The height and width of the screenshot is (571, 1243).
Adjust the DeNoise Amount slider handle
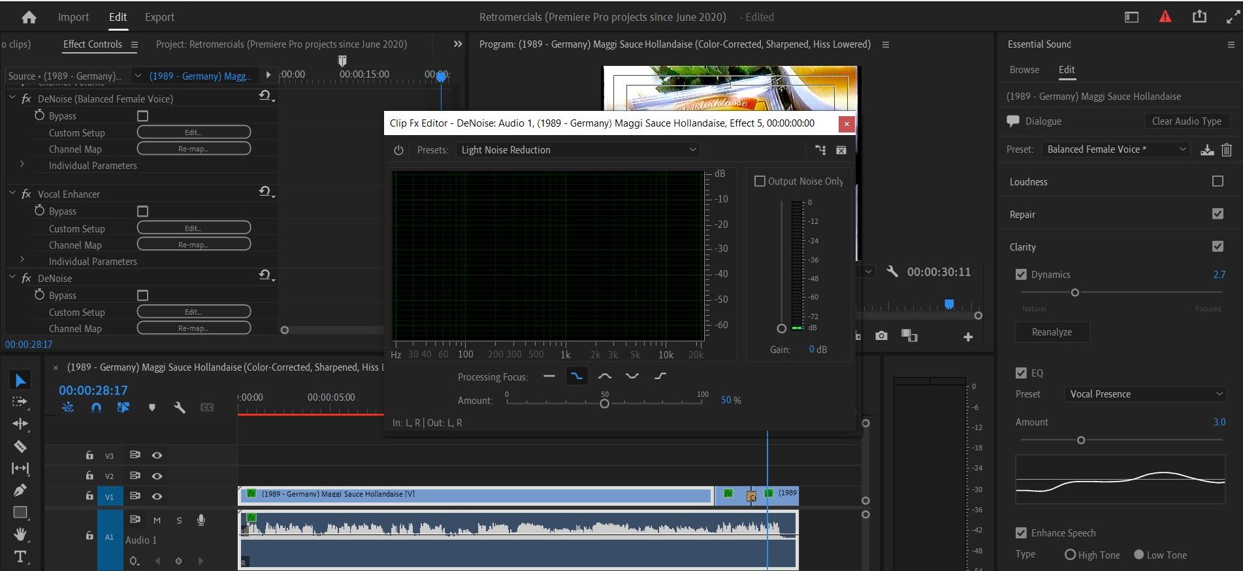point(604,403)
